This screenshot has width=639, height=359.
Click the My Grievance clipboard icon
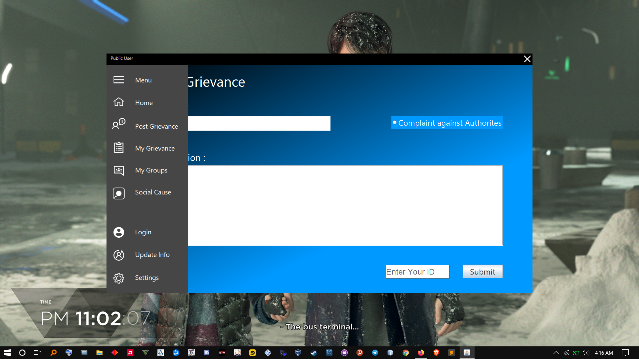(119, 148)
